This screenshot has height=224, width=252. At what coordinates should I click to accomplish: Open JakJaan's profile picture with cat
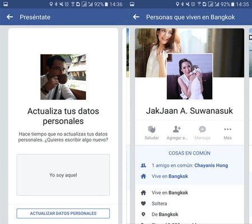tap(189, 76)
